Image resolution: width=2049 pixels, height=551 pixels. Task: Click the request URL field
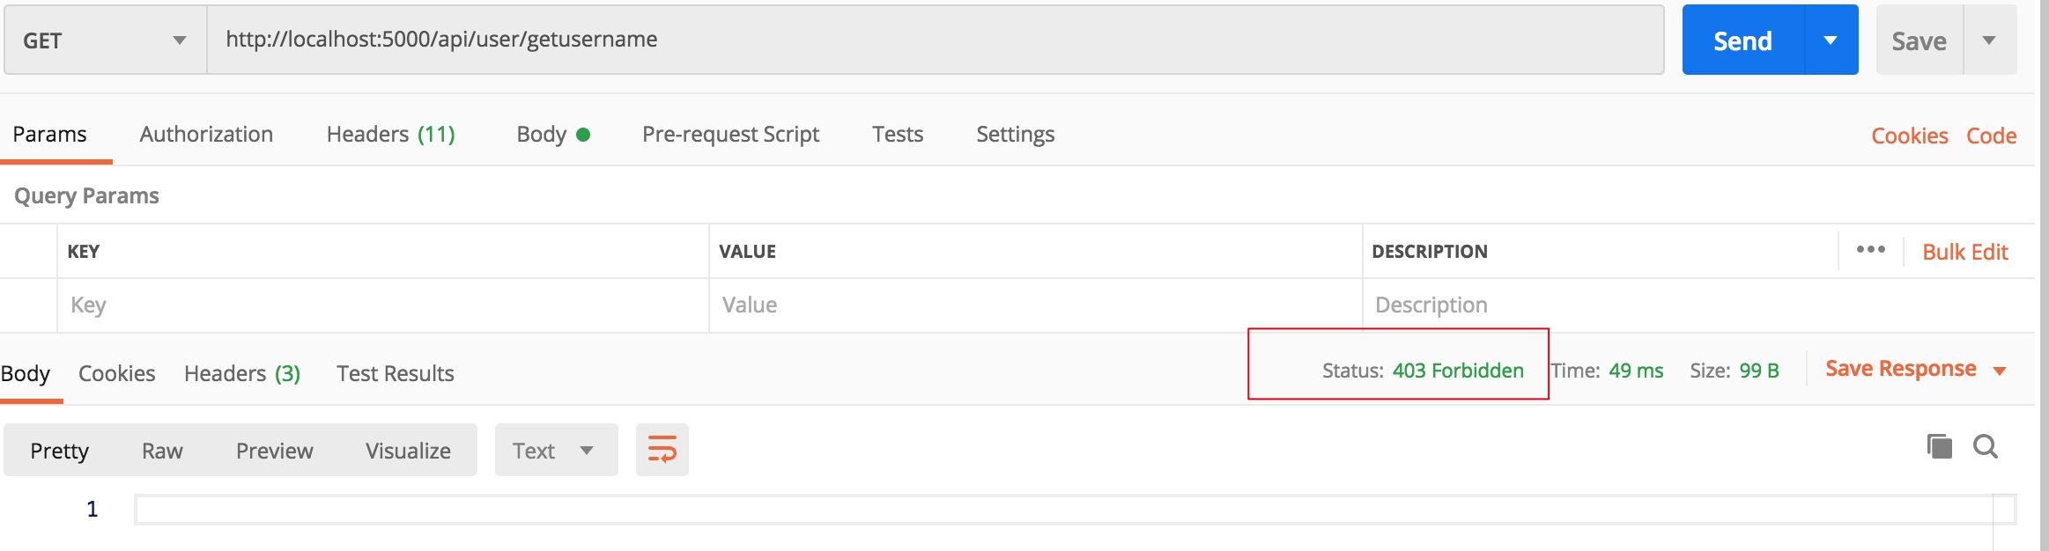click(x=934, y=40)
